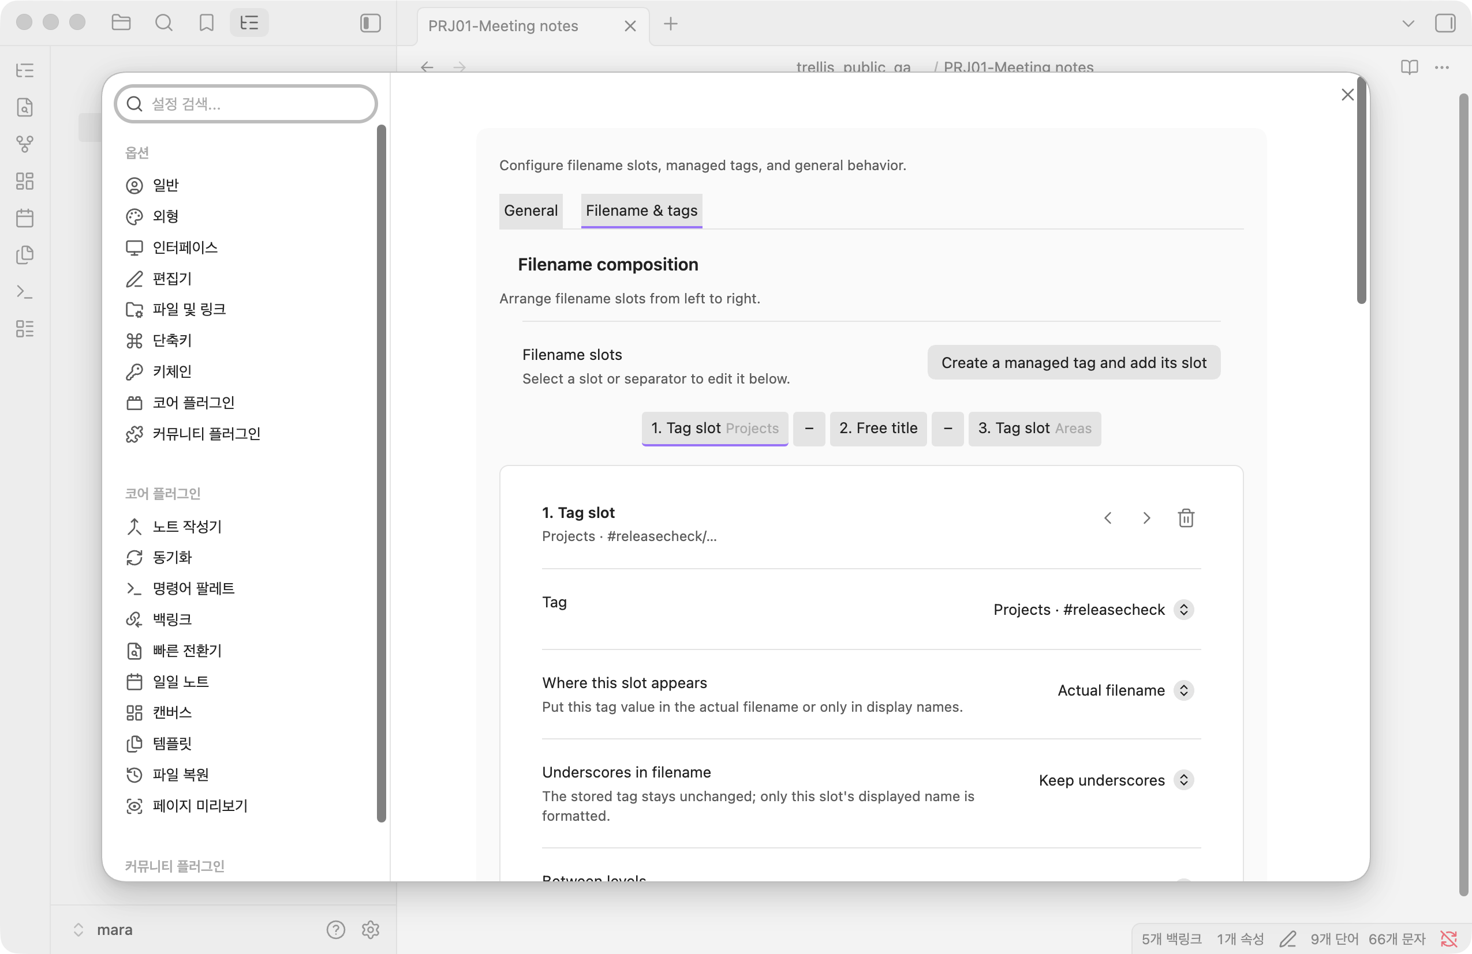
Task: Select the 1. Tag slot Projects chip
Action: click(715, 428)
